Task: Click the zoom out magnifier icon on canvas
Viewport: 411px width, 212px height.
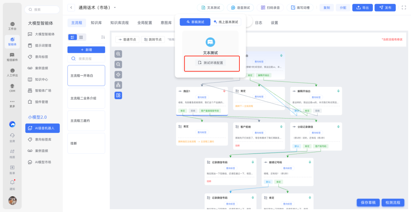Action: coord(118,65)
